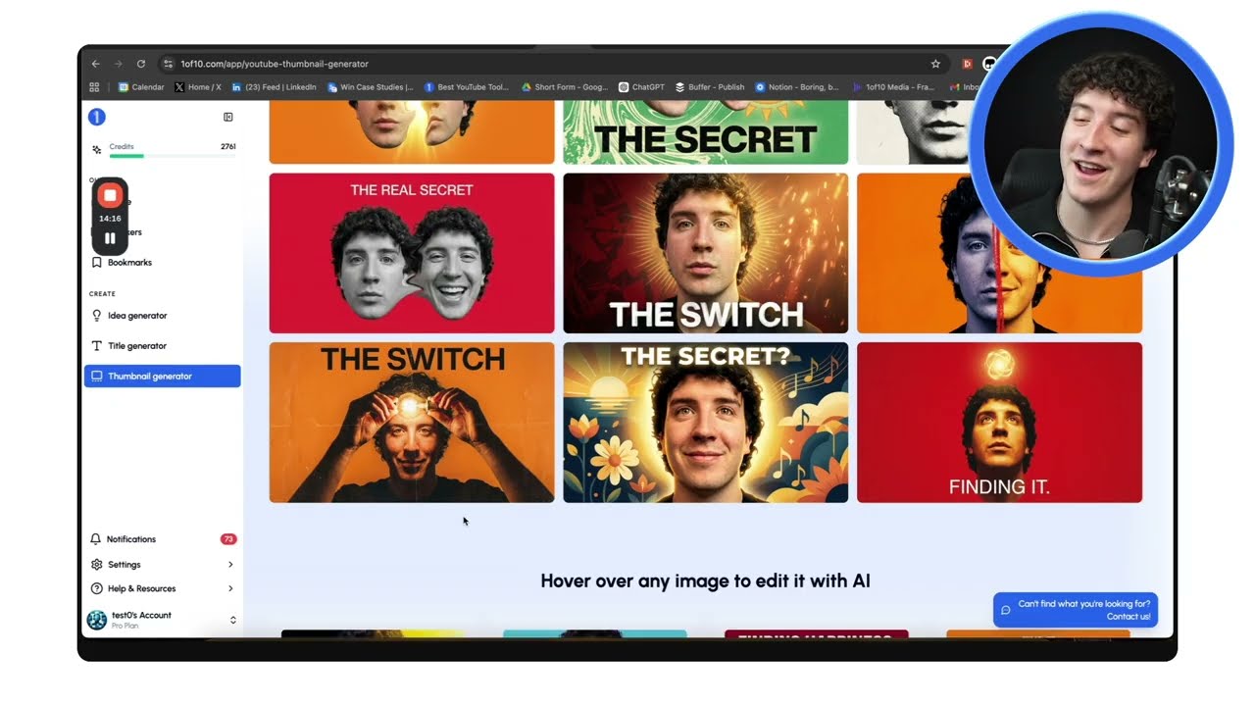The image size is (1255, 706).
Task: Click the 1of10 logo in sidebar
Action: point(96,118)
